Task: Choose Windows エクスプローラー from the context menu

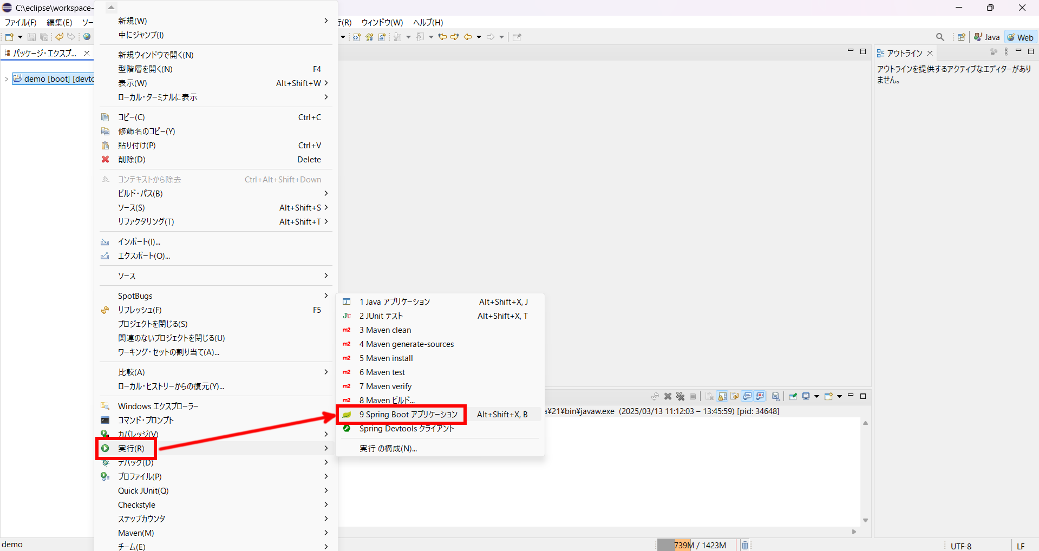Action: 157,405
